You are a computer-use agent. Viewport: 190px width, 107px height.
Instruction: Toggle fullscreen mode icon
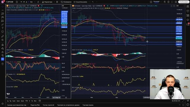coord(172,2)
